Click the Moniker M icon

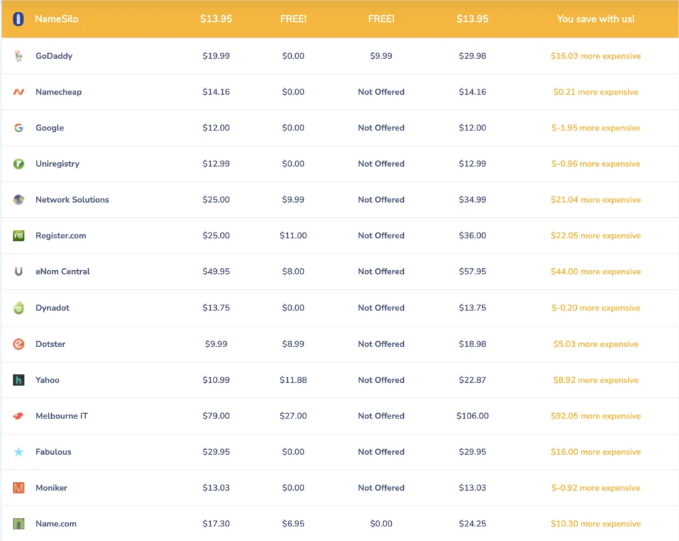[x=19, y=488]
